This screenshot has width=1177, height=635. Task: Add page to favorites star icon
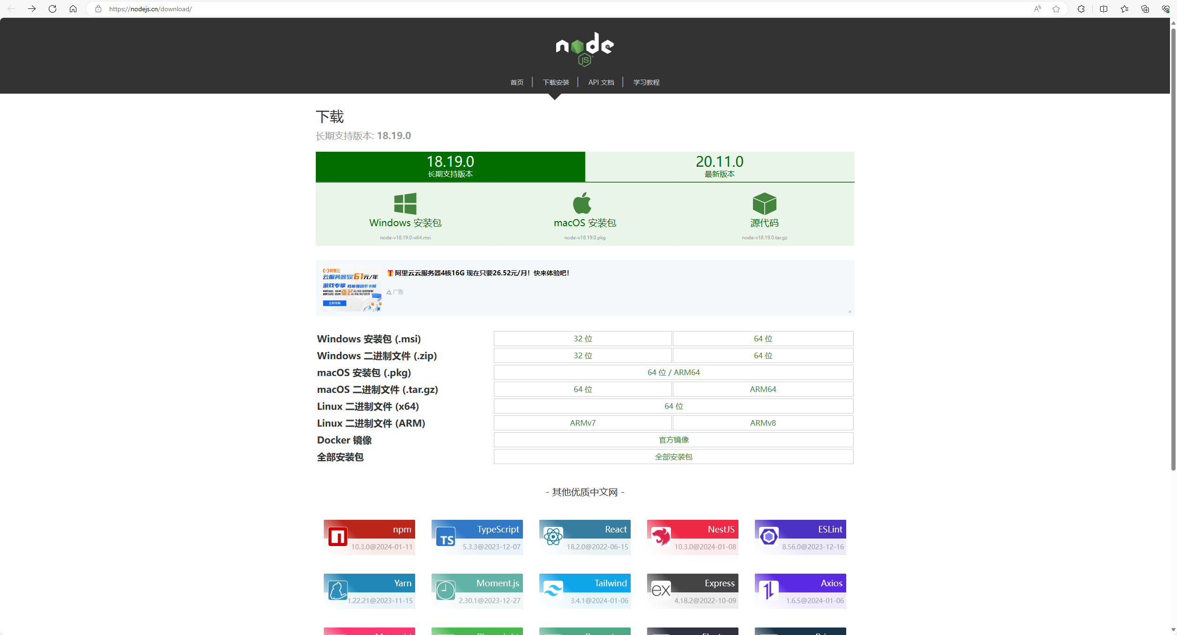(x=1056, y=9)
